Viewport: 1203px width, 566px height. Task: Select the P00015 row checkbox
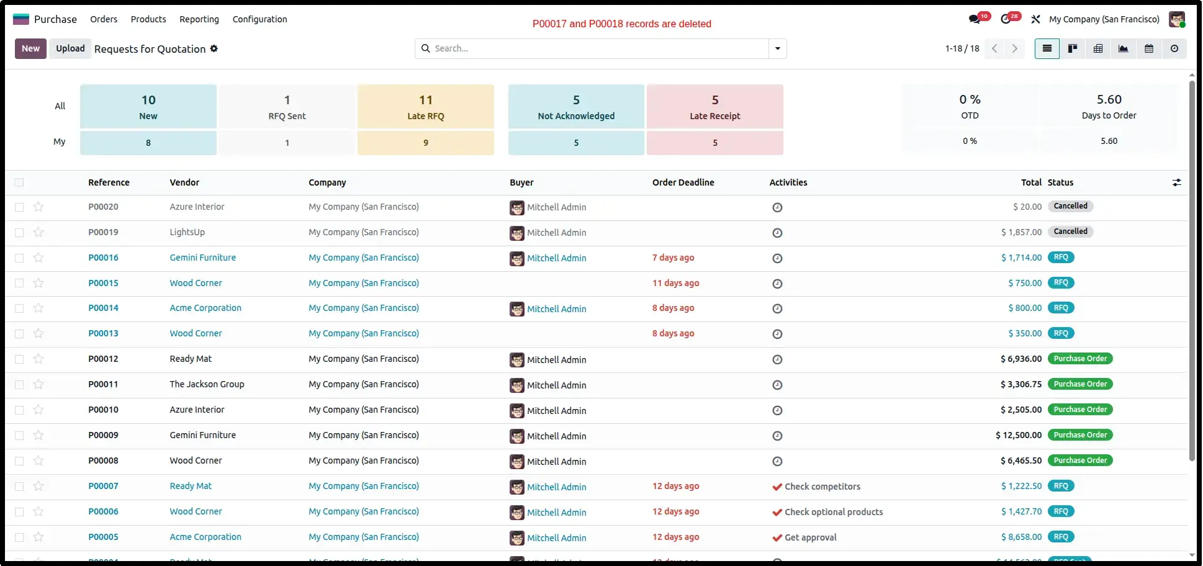click(19, 283)
